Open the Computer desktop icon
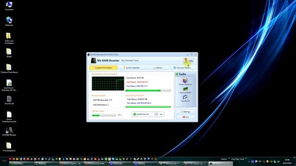This screenshot has width=296, height=166. pos(9,6)
